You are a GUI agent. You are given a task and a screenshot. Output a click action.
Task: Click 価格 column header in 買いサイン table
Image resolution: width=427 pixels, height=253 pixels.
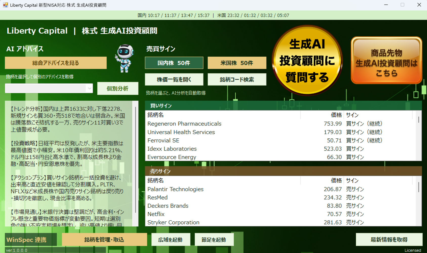point(322,115)
